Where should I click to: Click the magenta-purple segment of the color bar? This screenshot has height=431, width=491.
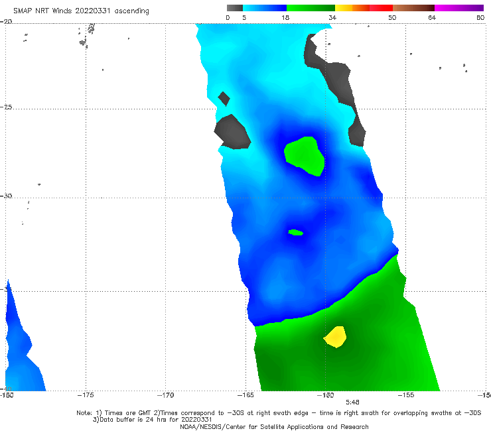[x=459, y=8]
